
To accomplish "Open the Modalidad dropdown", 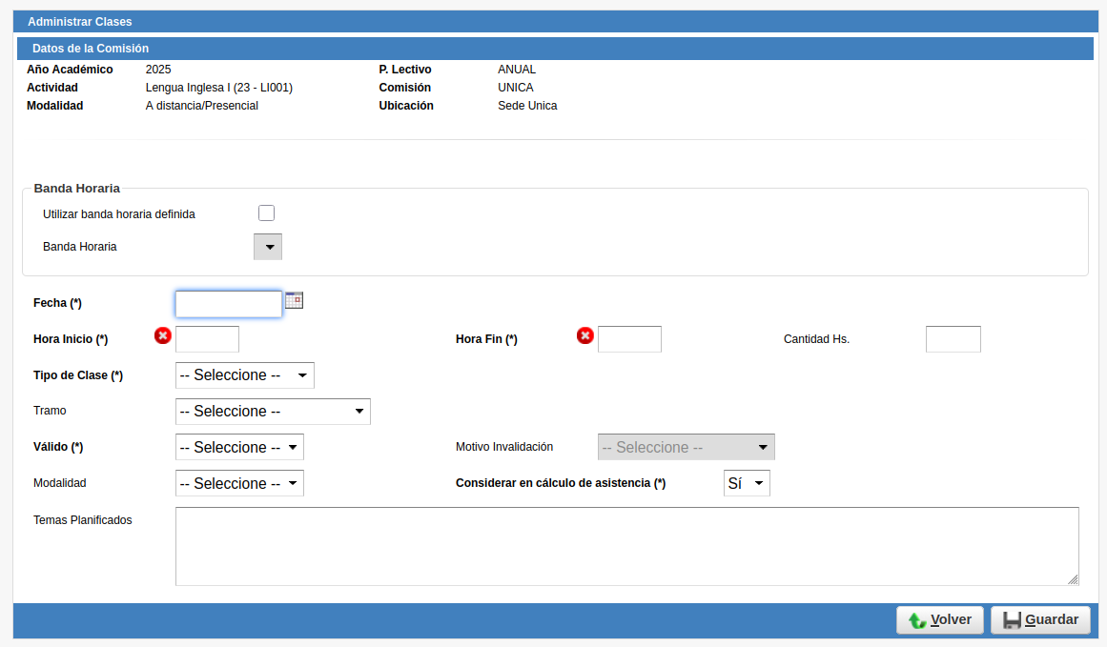I will 239,484.
